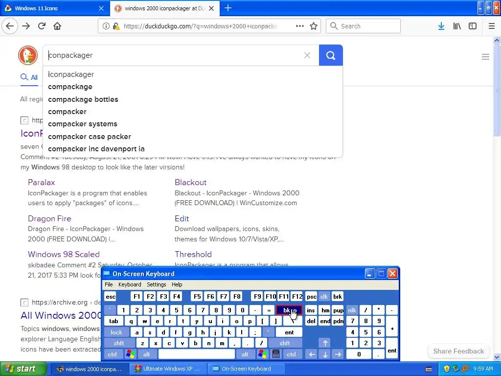Viewport: 501px width, 376px height.
Task: Go forward with the browser forward arrow
Action: coord(26,26)
